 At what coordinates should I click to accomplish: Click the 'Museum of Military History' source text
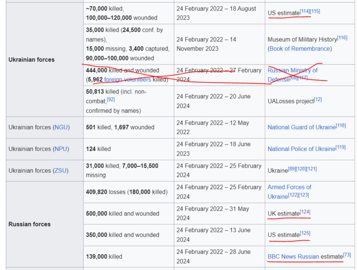click(302, 40)
